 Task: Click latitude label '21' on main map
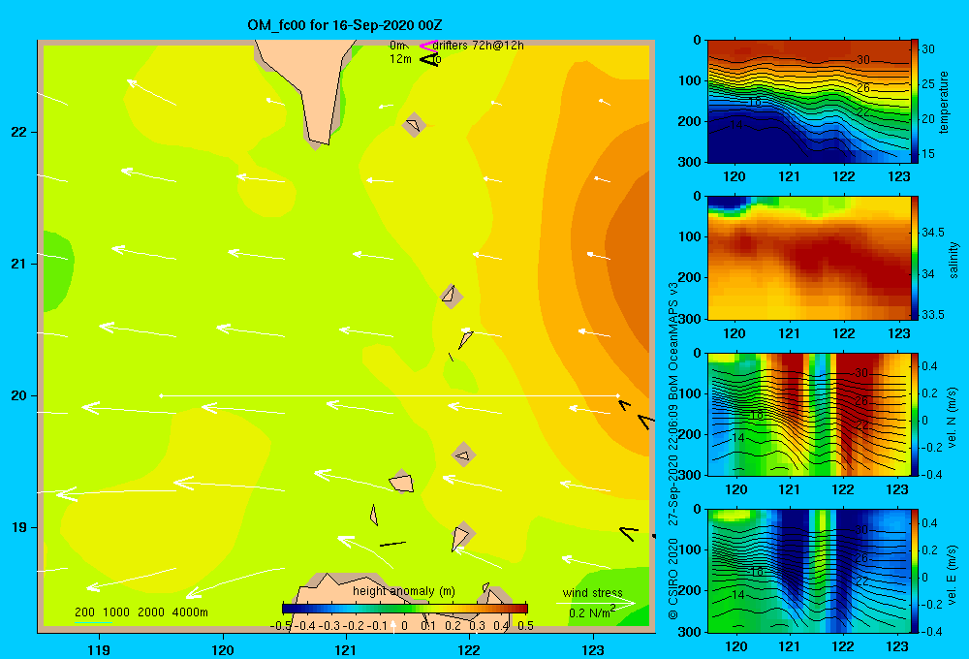(19, 264)
